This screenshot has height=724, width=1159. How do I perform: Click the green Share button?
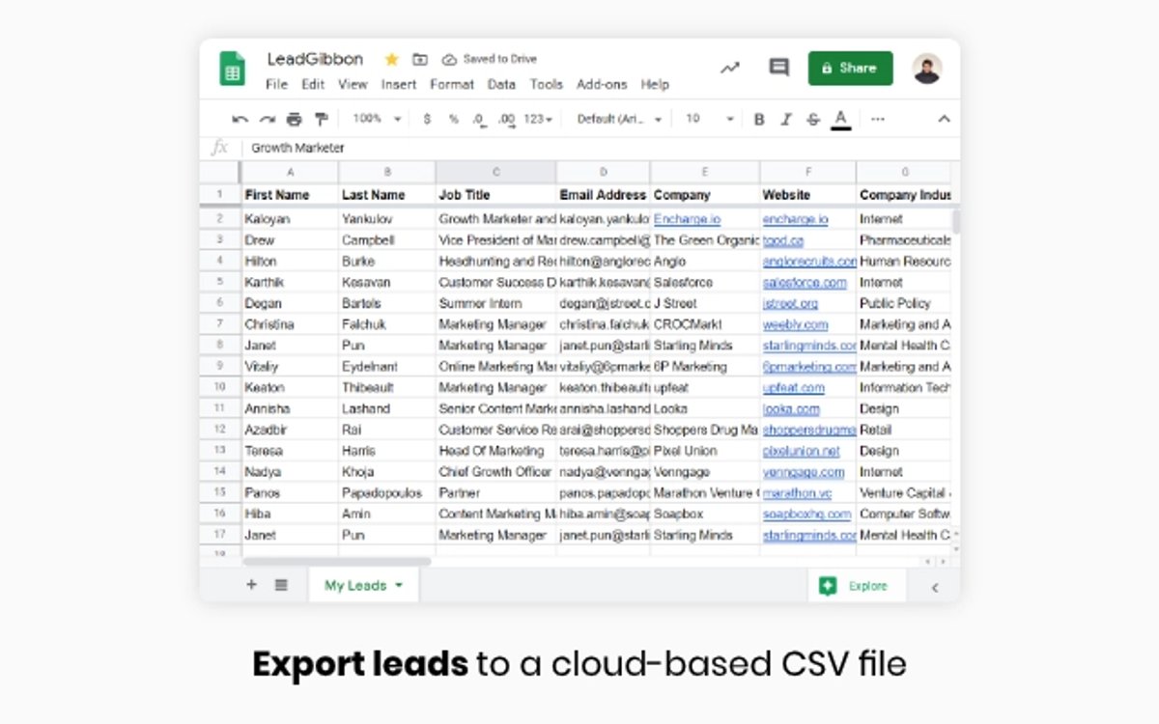[850, 69]
